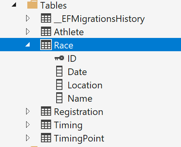181x147 pixels.
Task: Click the Race table icon
Action: pyautogui.click(x=46, y=45)
